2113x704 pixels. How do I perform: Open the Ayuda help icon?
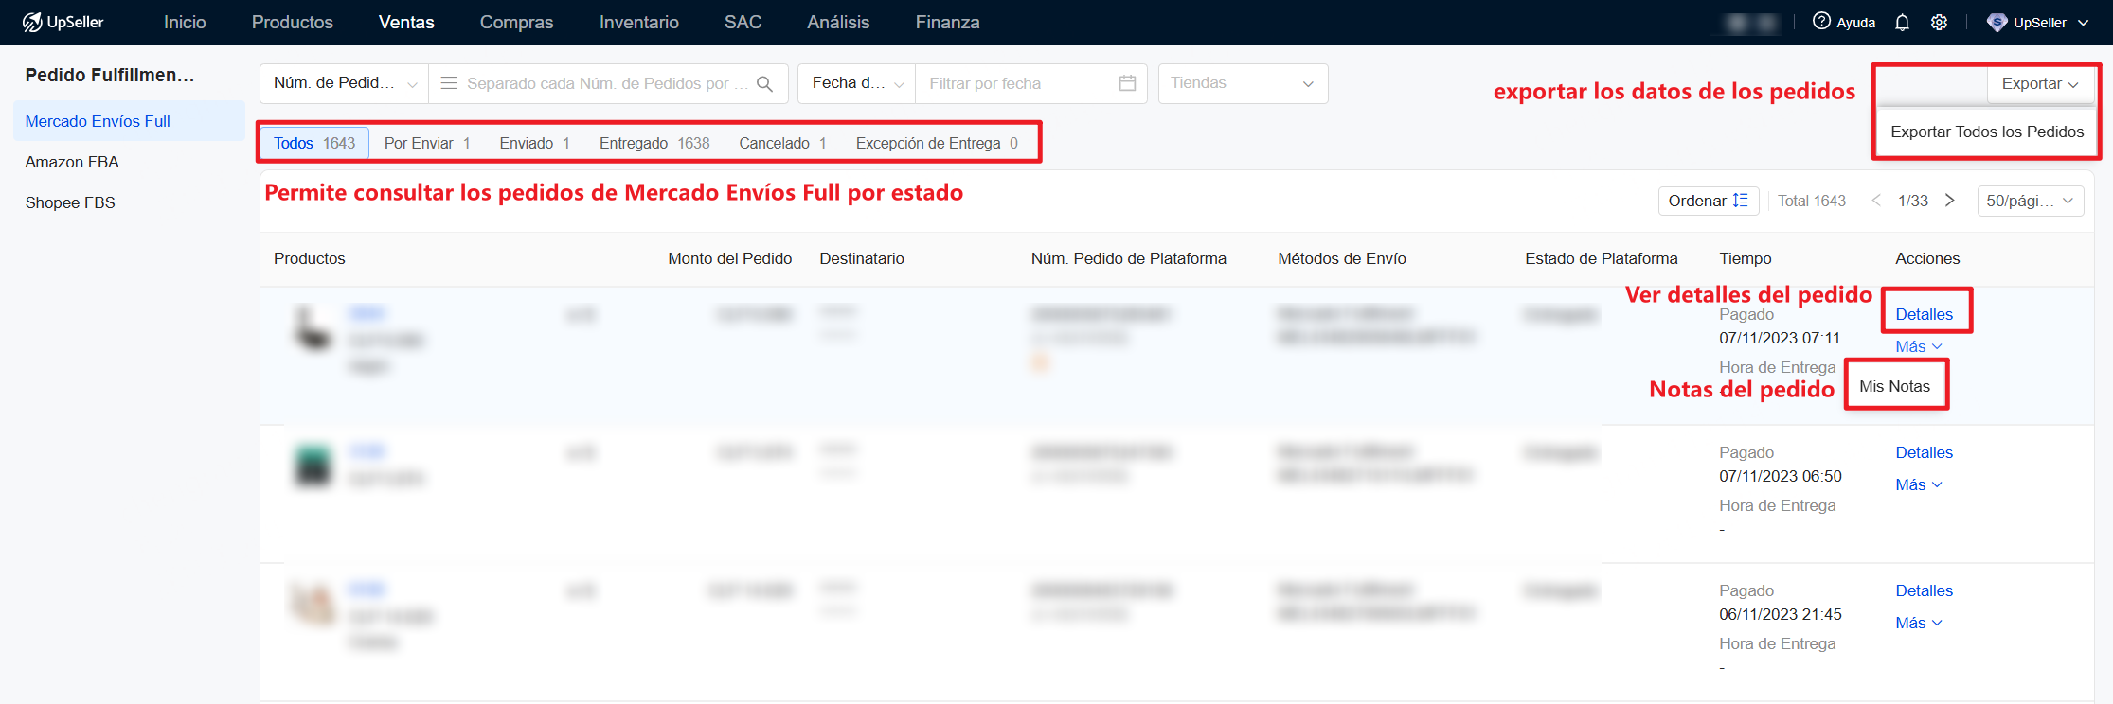tap(1821, 22)
